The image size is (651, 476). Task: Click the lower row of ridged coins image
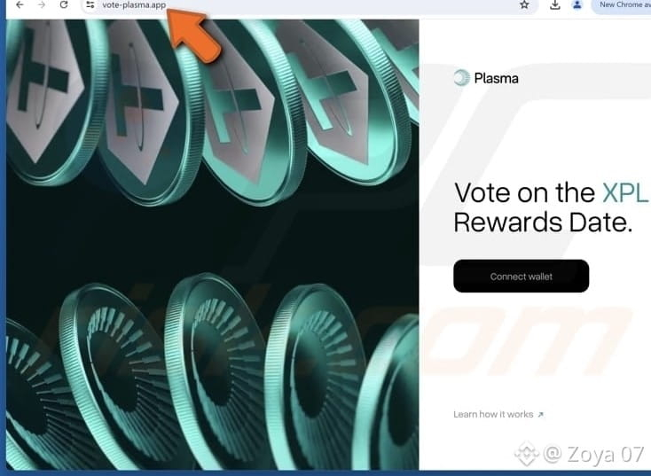(x=212, y=371)
